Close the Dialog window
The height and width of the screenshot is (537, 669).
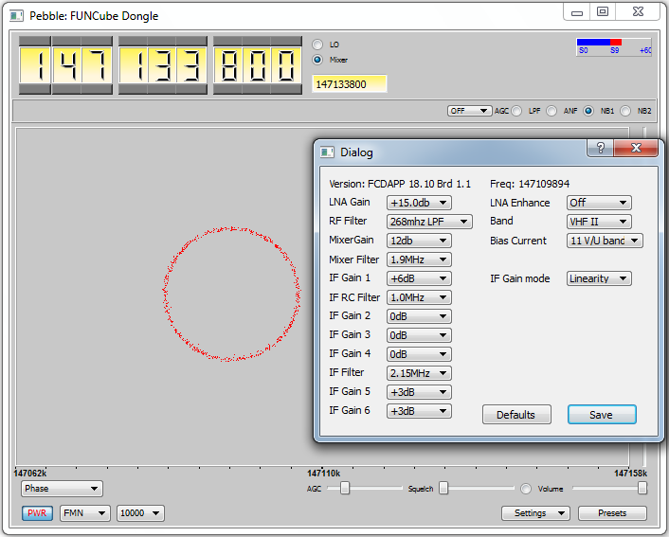point(636,148)
